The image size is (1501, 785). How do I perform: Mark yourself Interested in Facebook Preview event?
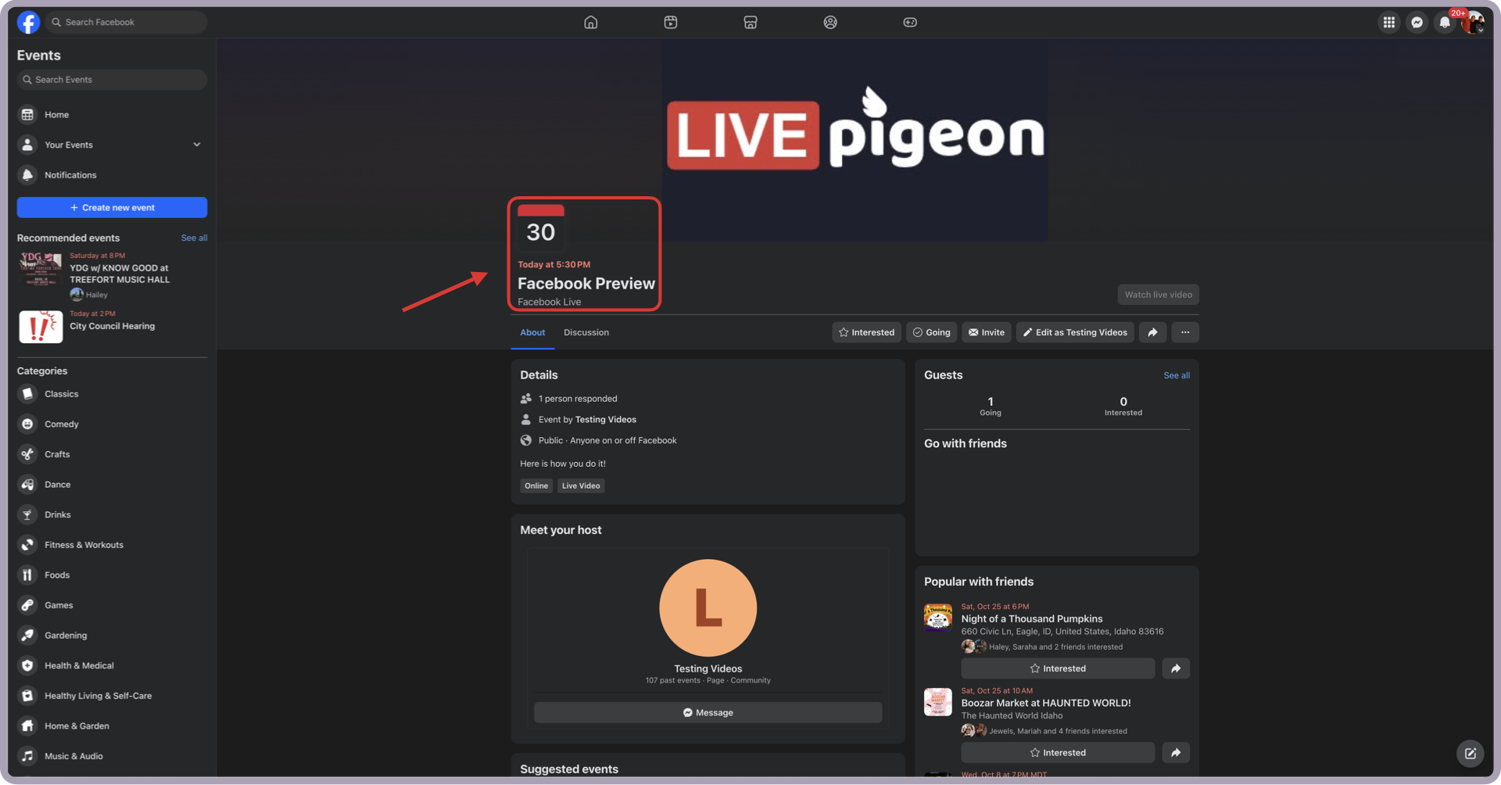pyautogui.click(x=866, y=332)
